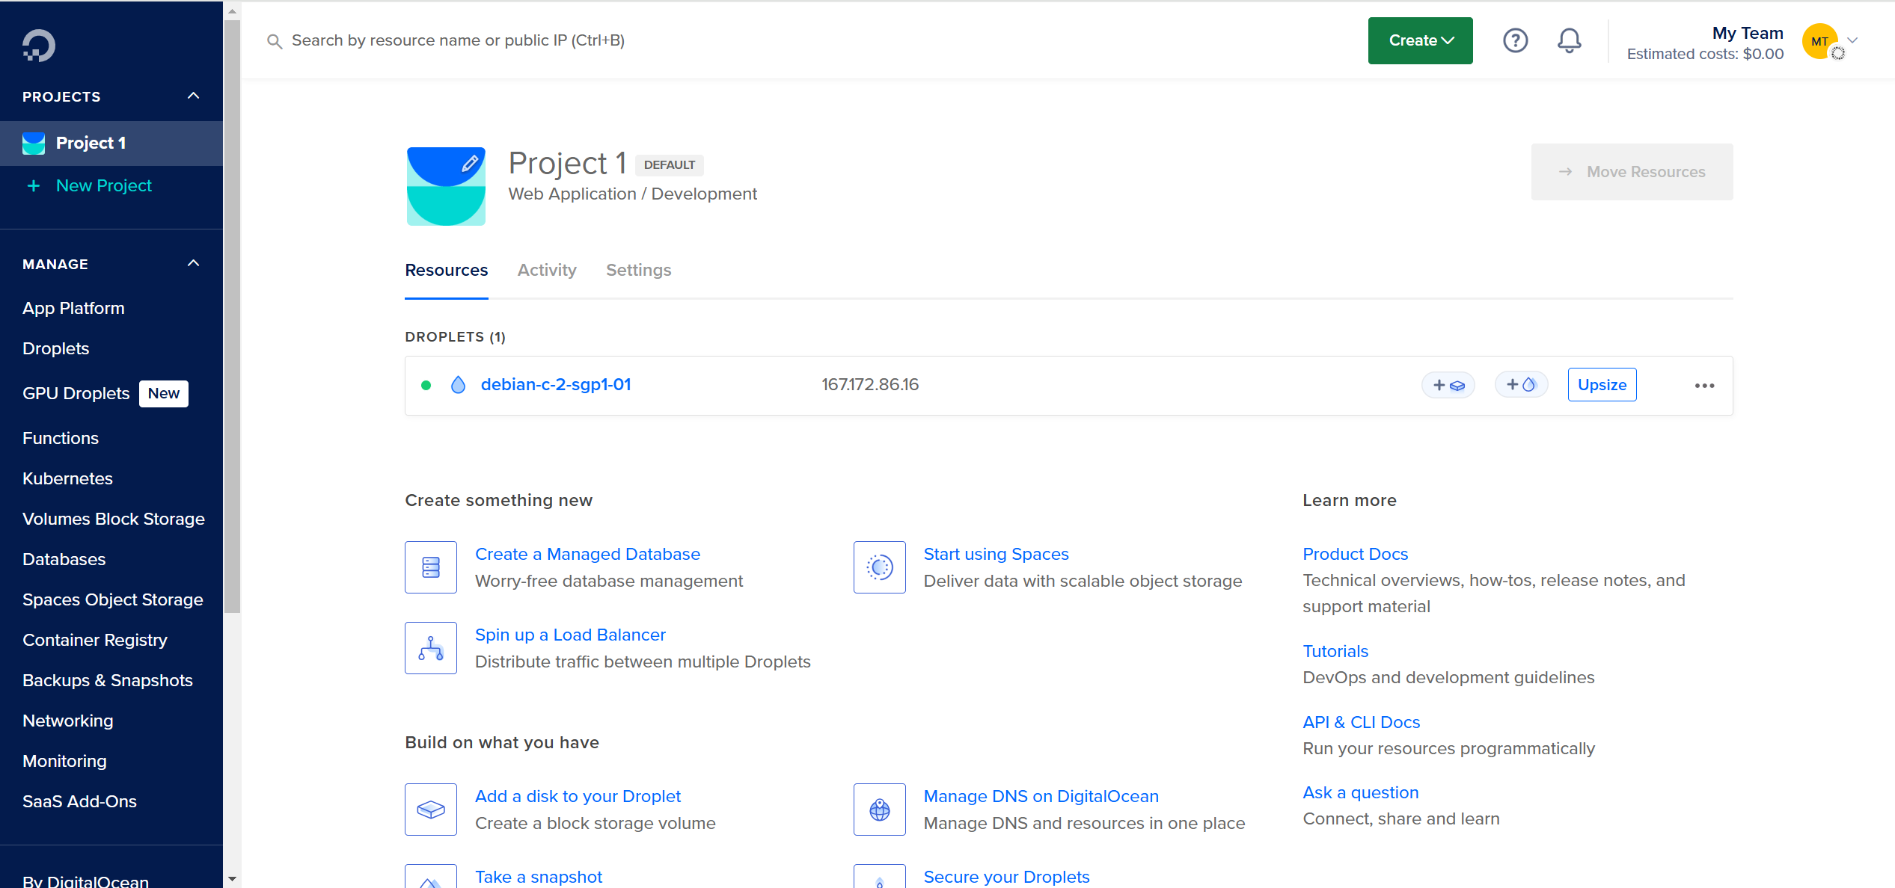Click the Spaces icon
Image resolution: width=1895 pixels, height=888 pixels.
coord(880,567)
